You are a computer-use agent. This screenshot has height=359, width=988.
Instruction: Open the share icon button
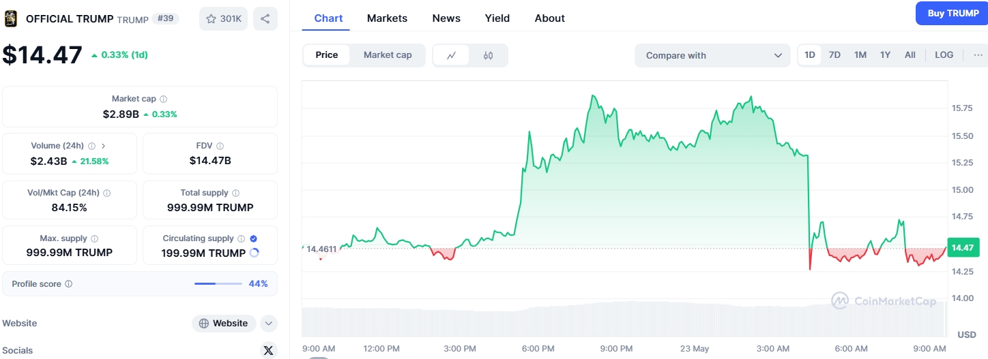(x=265, y=18)
